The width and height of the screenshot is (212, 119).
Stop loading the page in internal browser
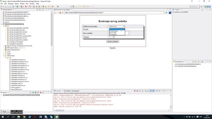tap(60, 13)
